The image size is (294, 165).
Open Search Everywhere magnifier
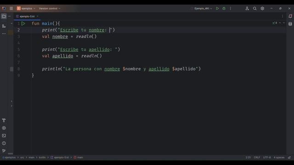click(x=254, y=8)
